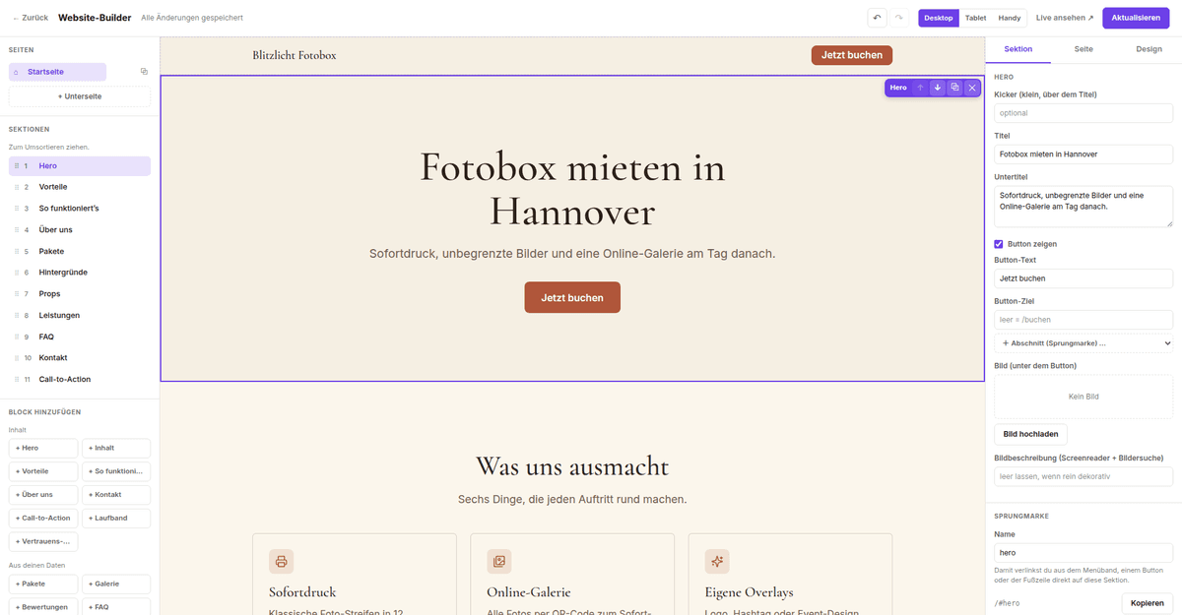Image resolution: width=1182 pixels, height=615 pixels.
Task: Click Kopieren button for anchor
Action: (x=1148, y=603)
